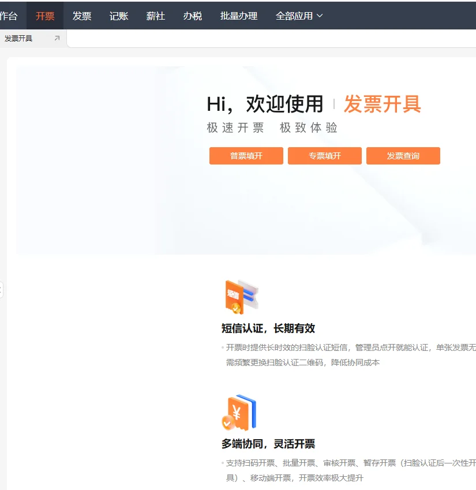Click the 专票填开 button
This screenshot has width=476, height=490.
coord(324,155)
